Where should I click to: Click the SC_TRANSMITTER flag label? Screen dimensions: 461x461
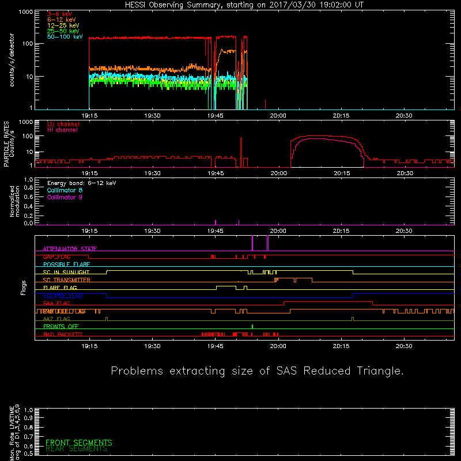(x=67, y=280)
